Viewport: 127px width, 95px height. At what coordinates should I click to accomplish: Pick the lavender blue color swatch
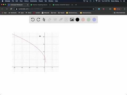[94, 20]
